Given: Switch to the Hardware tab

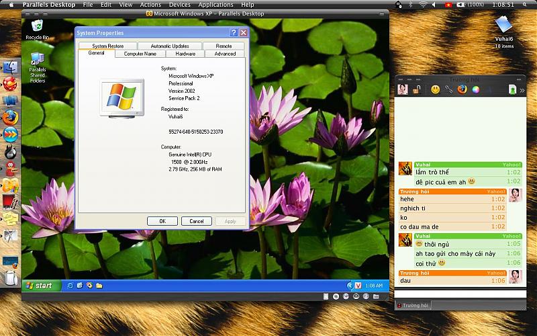Looking at the screenshot, I should [x=185, y=54].
